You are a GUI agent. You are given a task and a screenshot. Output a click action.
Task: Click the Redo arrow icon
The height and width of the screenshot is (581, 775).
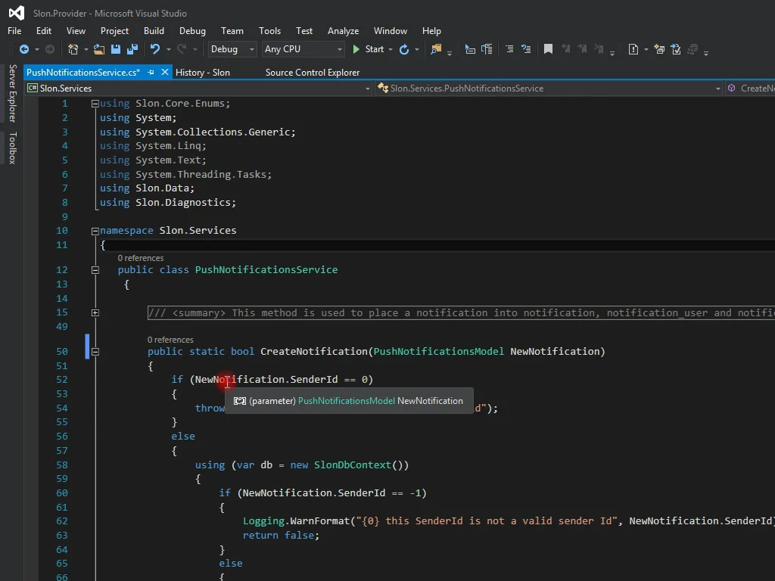pyautogui.click(x=182, y=49)
